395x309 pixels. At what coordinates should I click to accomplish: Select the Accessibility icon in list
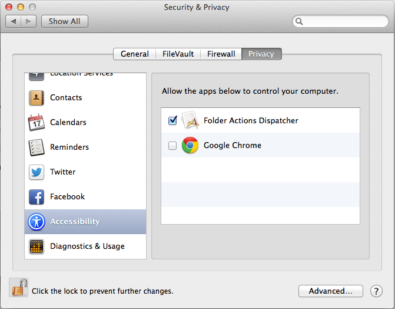tap(36, 222)
